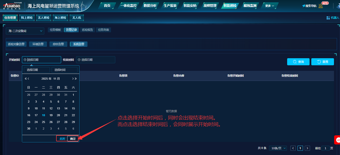
Task: Open the 海-二次设备间 location dropdown
Action: coord(25,31)
